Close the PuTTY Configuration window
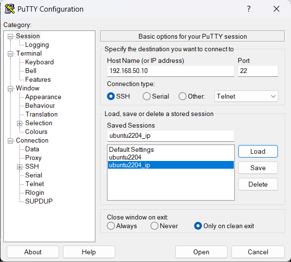 coord(276,9)
